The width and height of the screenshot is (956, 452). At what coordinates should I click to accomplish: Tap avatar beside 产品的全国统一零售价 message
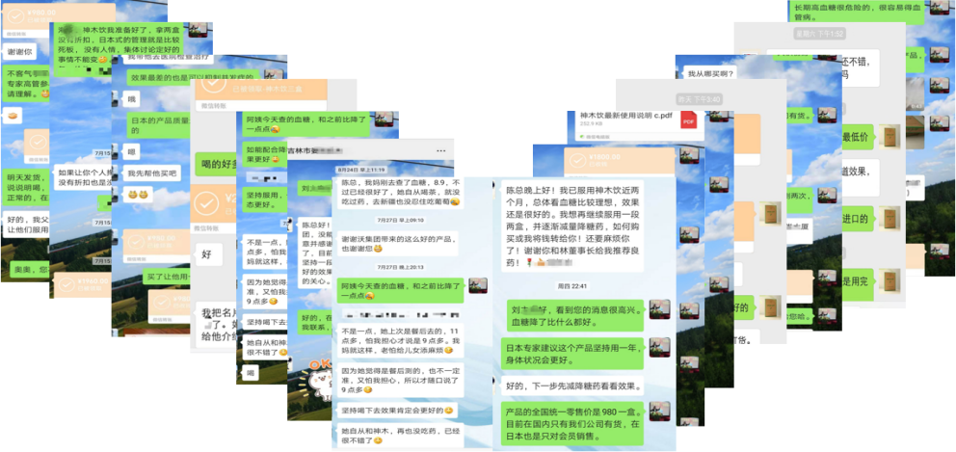click(x=660, y=412)
